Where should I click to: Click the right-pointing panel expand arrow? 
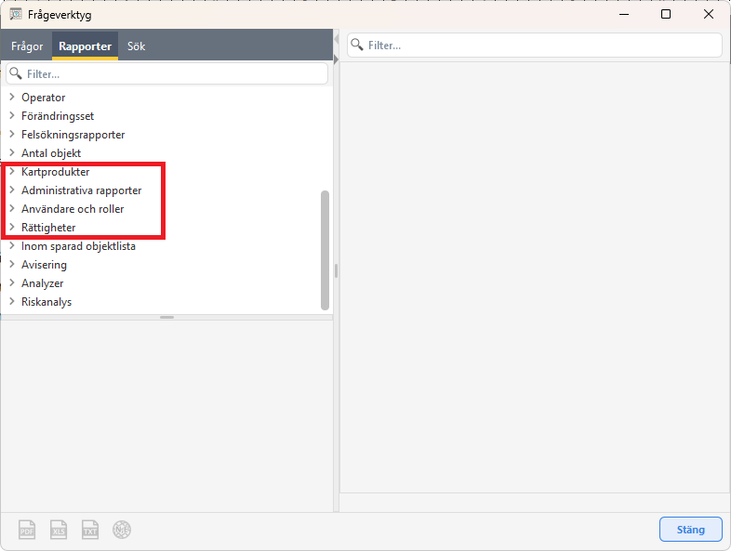[x=337, y=59]
